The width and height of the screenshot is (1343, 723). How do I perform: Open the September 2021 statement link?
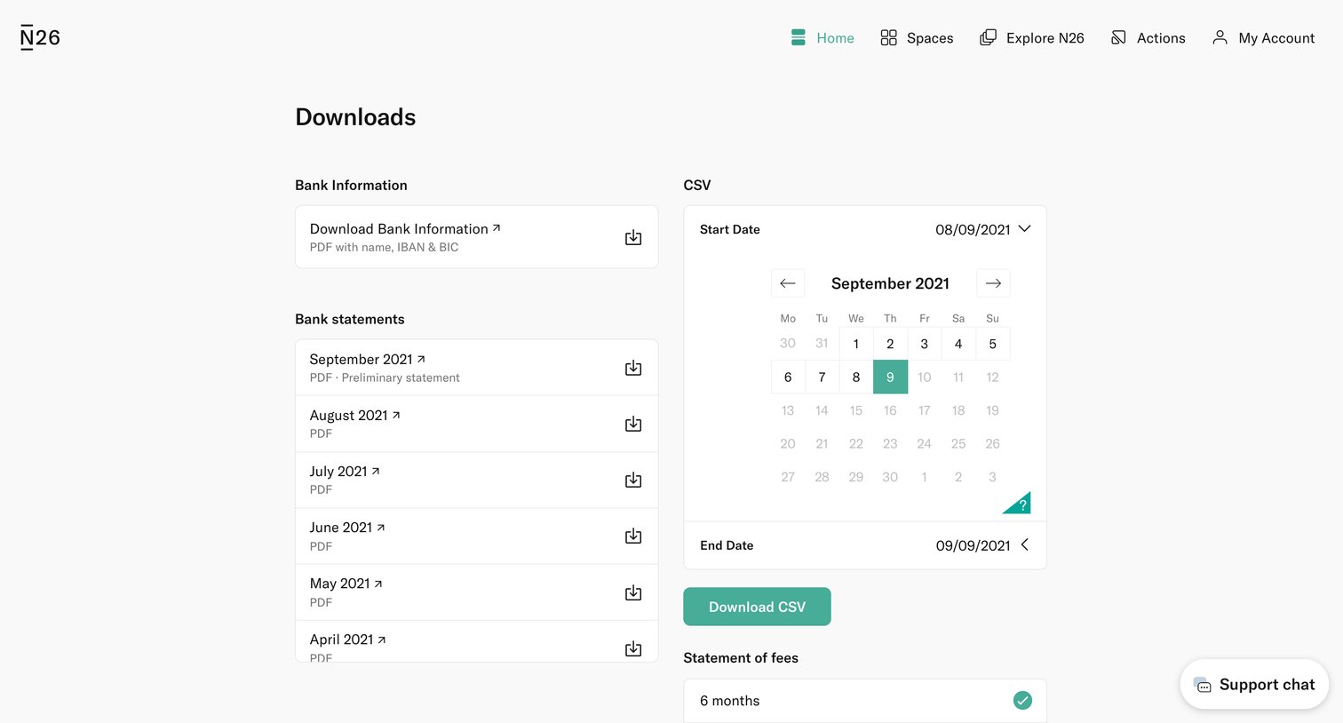coord(367,360)
